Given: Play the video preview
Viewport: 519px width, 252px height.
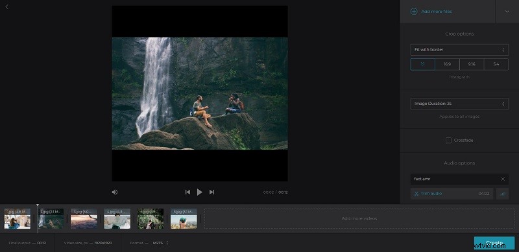Looking at the screenshot, I should tap(200, 192).
